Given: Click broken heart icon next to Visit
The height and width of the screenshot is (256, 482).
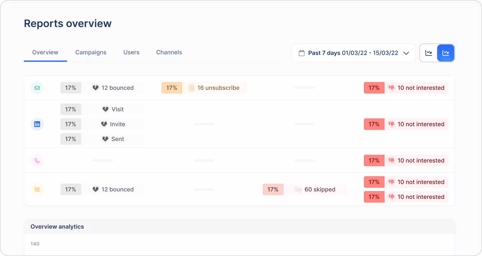Looking at the screenshot, I should tap(105, 110).
